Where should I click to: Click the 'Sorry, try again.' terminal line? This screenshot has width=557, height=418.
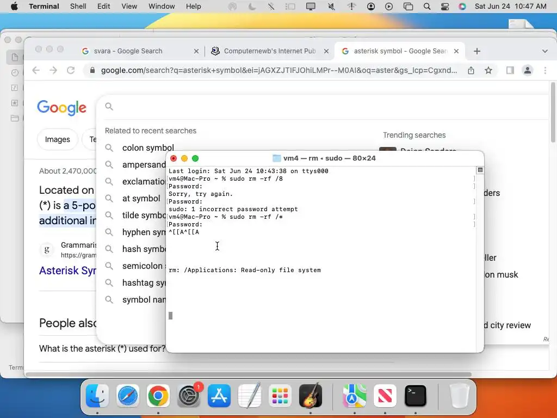[200, 194]
